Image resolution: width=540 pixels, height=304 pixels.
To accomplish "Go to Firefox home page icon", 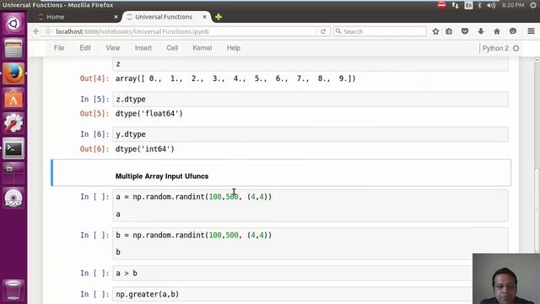I will click(497, 31).
